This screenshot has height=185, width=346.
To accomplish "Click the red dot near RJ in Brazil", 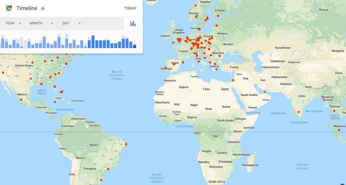I will click(x=108, y=169).
